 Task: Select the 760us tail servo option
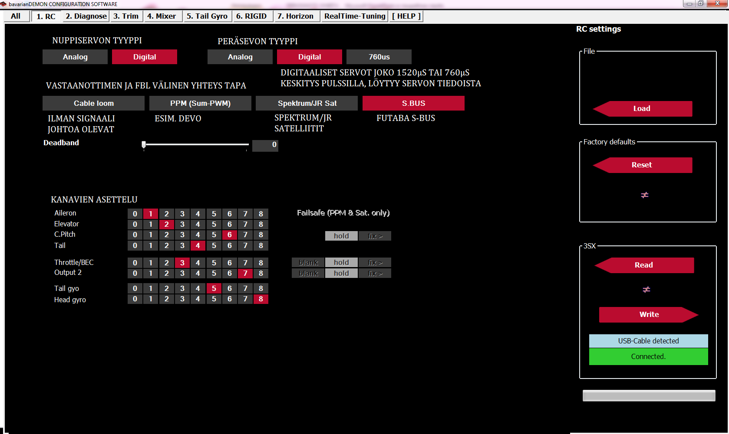[379, 57]
